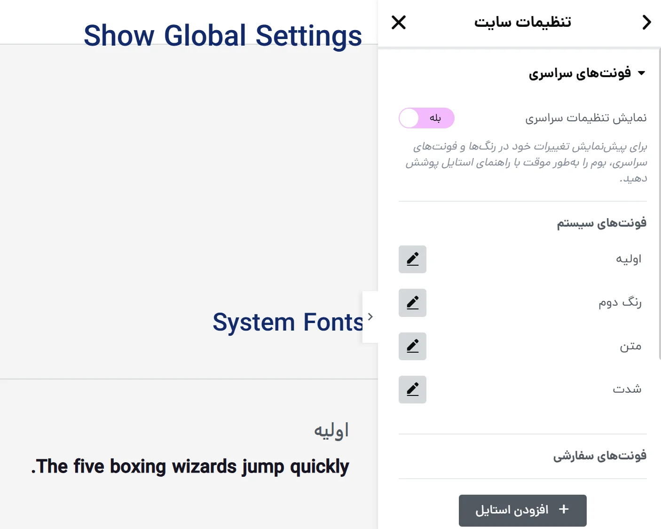Switch the global settings preview toggle
Screen dimensions: 661x529
pyautogui.click(x=426, y=118)
